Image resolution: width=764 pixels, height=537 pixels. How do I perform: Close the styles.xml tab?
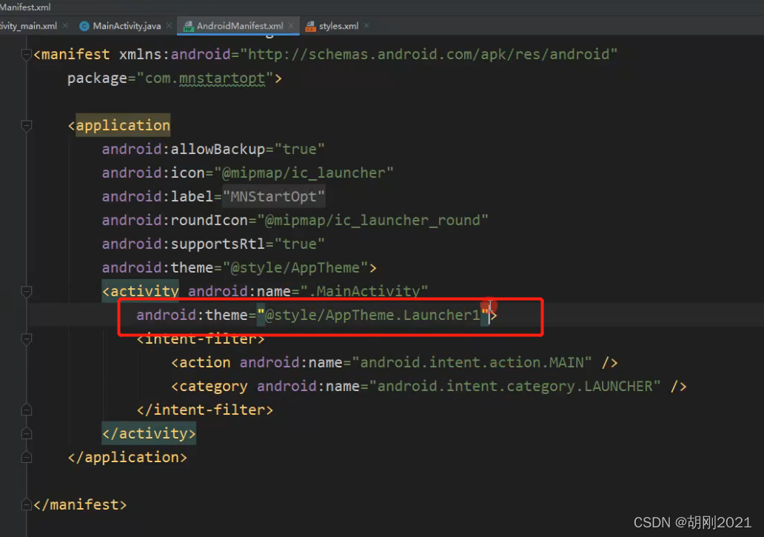point(366,26)
